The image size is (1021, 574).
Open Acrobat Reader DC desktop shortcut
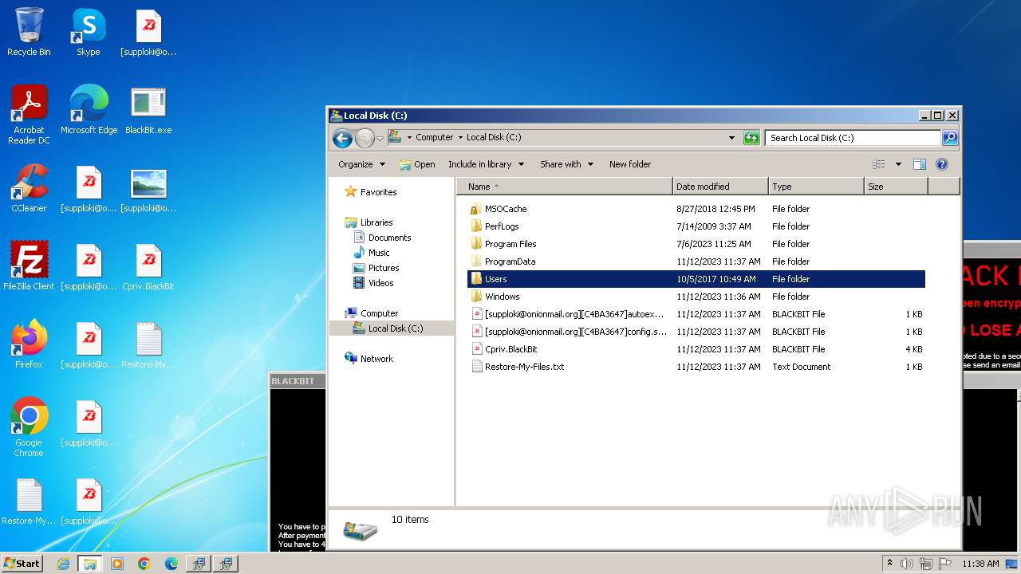(x=29, y=115)
